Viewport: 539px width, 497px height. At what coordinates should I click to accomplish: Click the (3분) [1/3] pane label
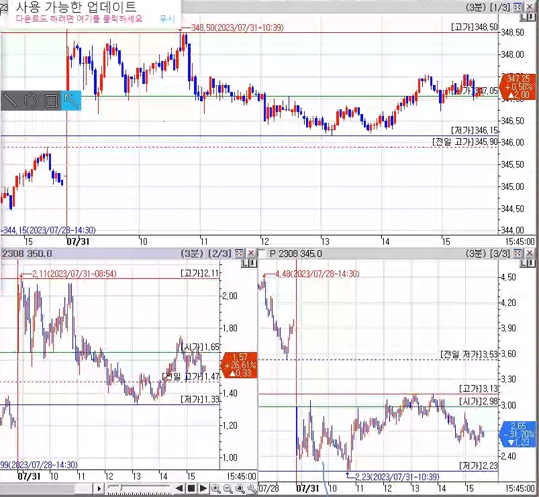click(x=488, y=7)
